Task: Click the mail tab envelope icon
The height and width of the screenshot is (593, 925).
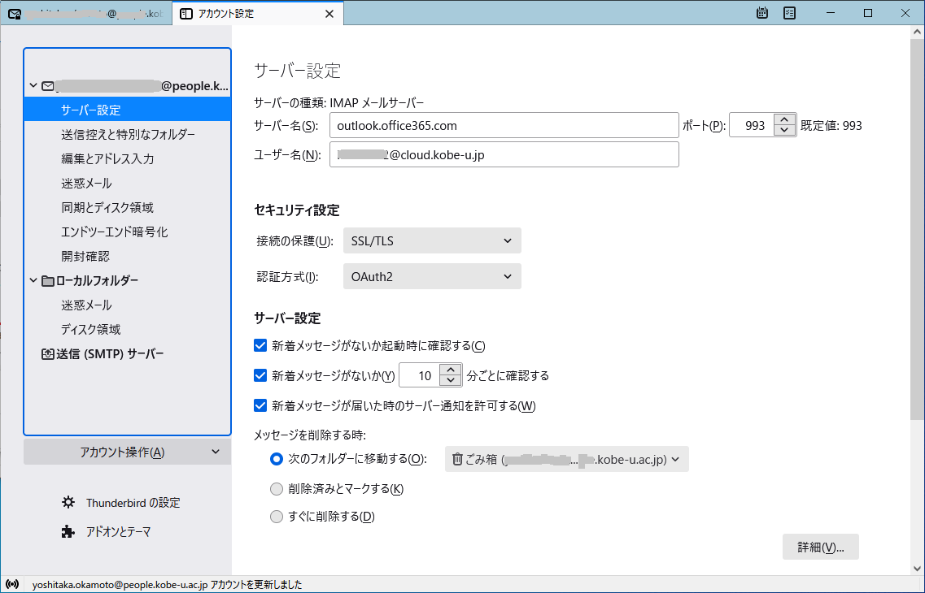Action: 15,14
